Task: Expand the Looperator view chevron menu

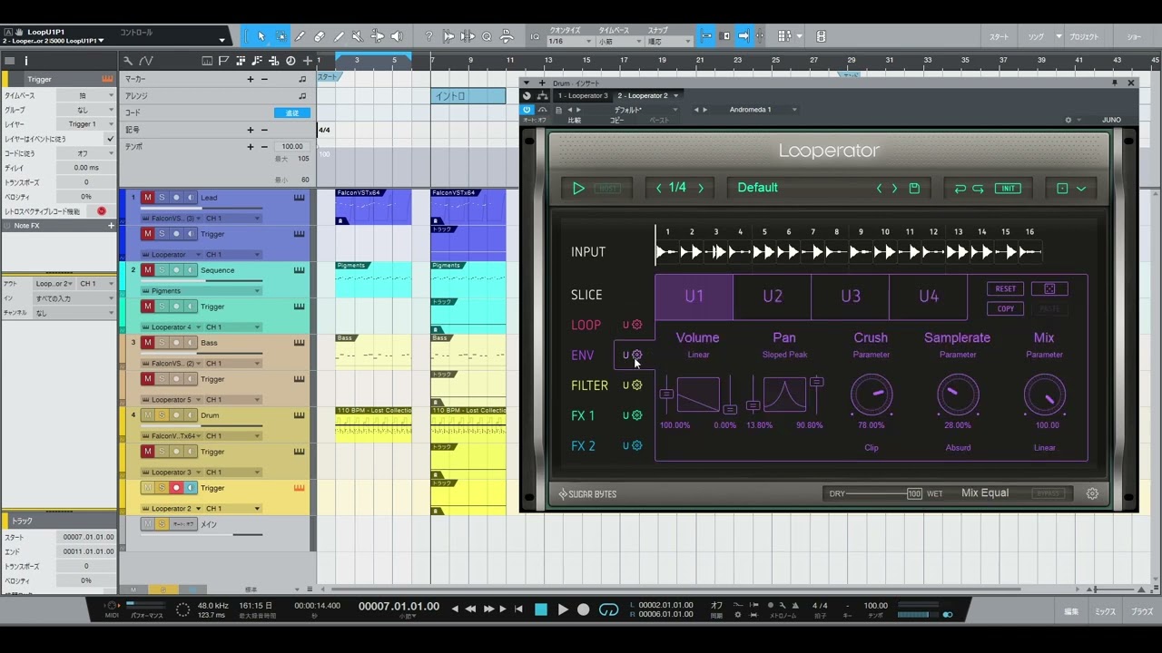Action: tap(1081, 189)
